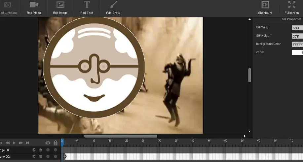This screenshot has width=303, height=162.
Task: Toggle visibility dot for Image 01 layer
Action: tap(48, 150)
